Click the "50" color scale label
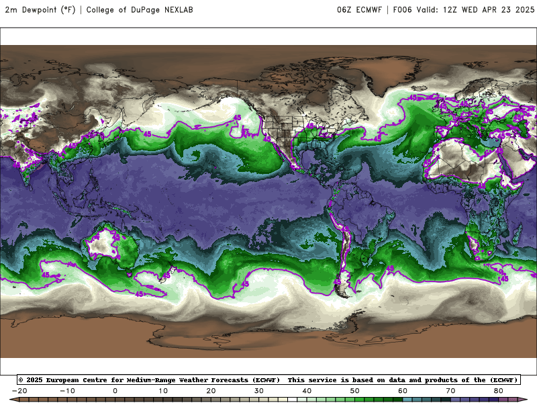Image resolution: width=537 pixels, height=403 pixels. coord(355,391)
